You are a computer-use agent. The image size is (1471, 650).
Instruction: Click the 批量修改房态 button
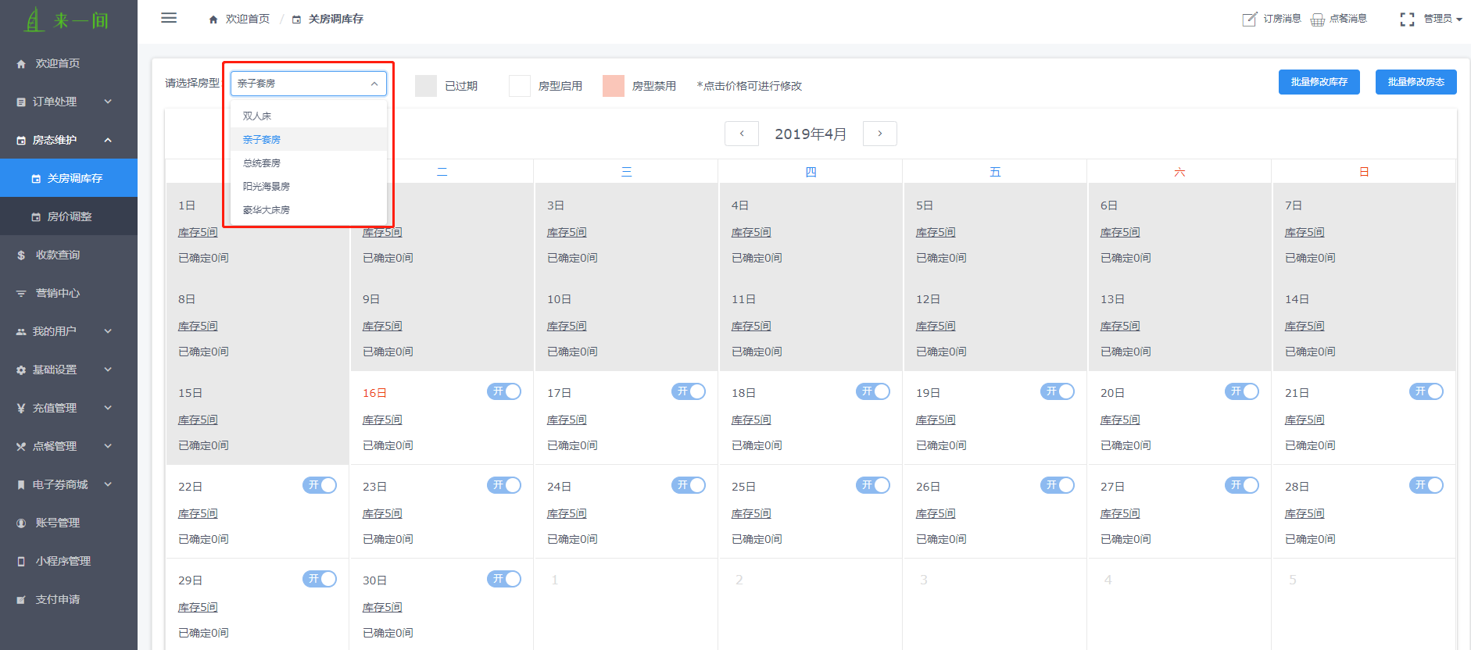1416,82
